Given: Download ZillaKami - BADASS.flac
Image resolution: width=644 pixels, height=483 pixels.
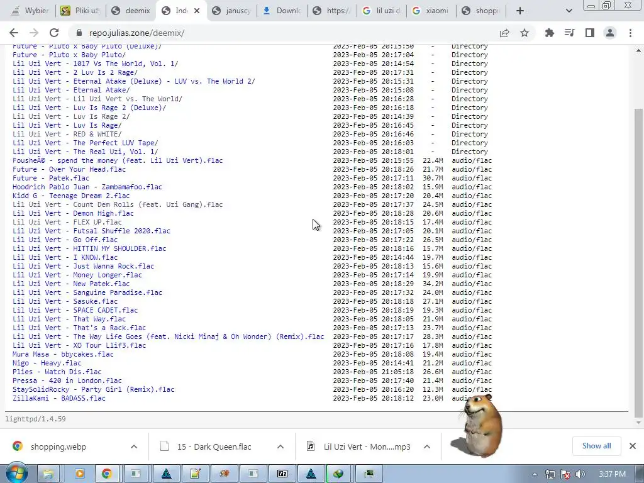Looking at the screenshot, I should 58,398.
